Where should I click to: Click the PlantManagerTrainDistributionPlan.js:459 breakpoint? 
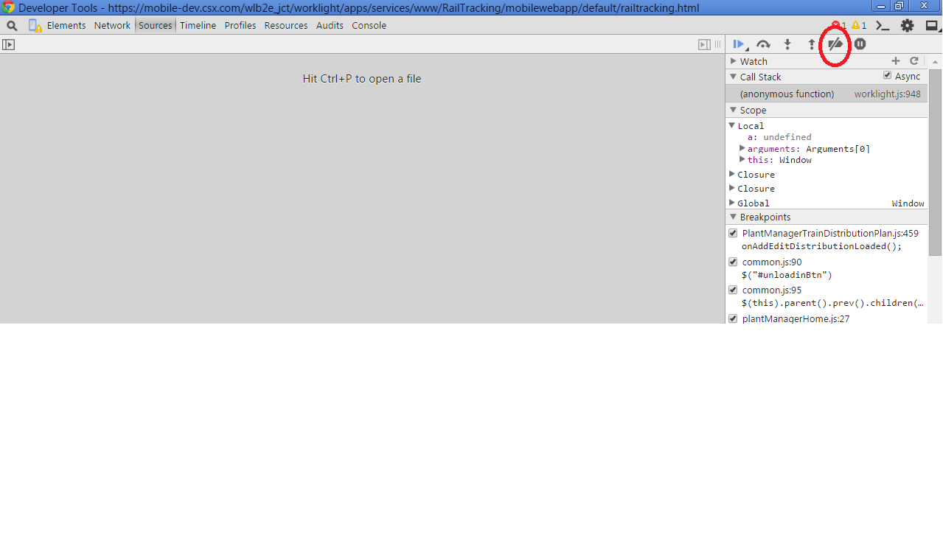[x=830, y=233]
